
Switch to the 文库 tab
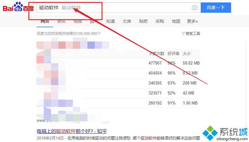tap(127, 21)
